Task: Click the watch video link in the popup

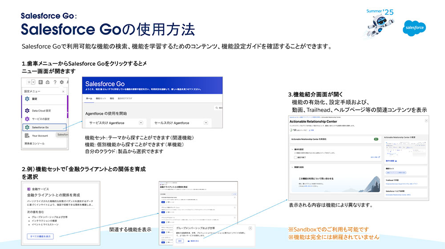Action: pos(193,241)
